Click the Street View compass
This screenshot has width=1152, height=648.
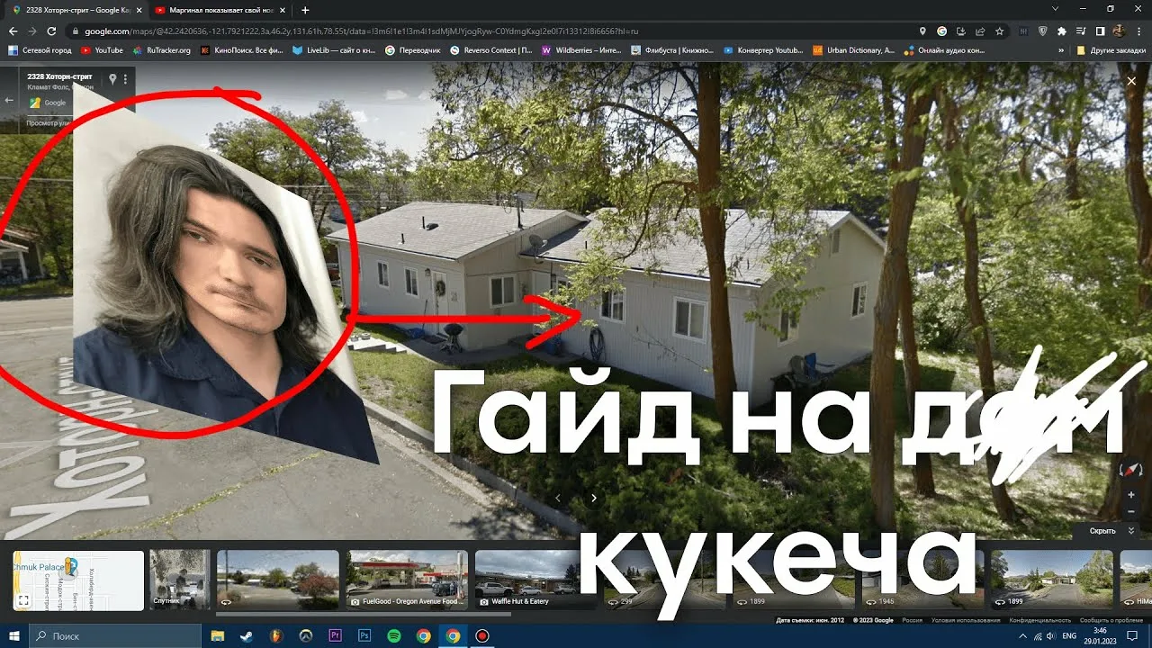pyautogui.click(x=1131, y=469)
